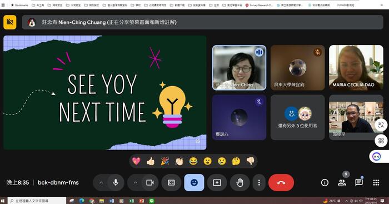Image resolution: width=389 pixels, height=204 pixels.
Task: Close the emoji reactions panel with the smiley button
Action: pos(194,183)
